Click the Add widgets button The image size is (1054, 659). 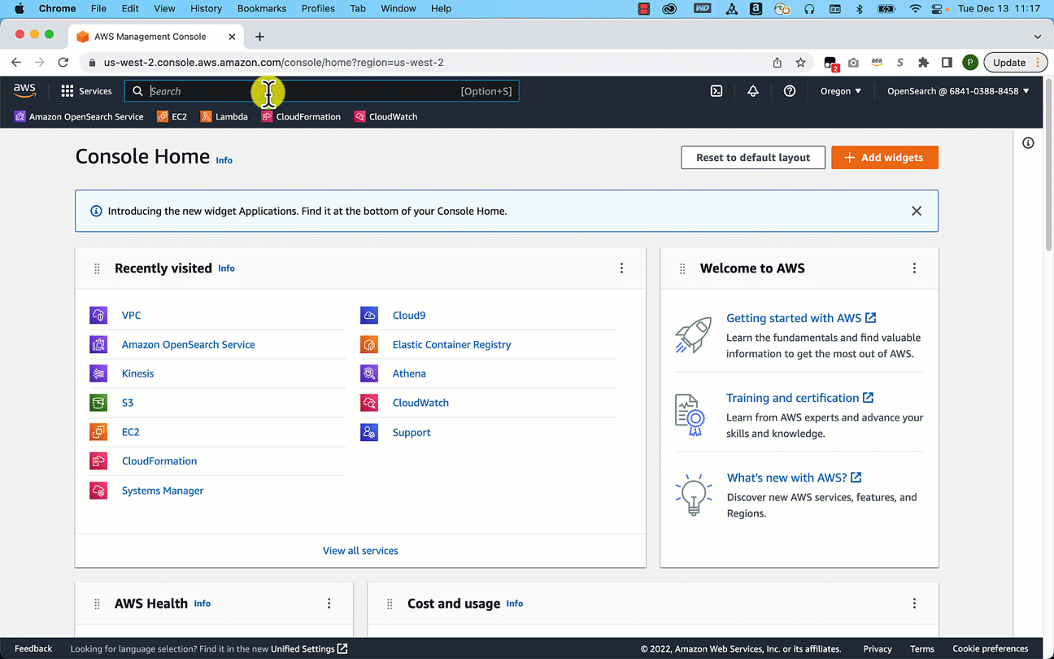tap(885, 158)
